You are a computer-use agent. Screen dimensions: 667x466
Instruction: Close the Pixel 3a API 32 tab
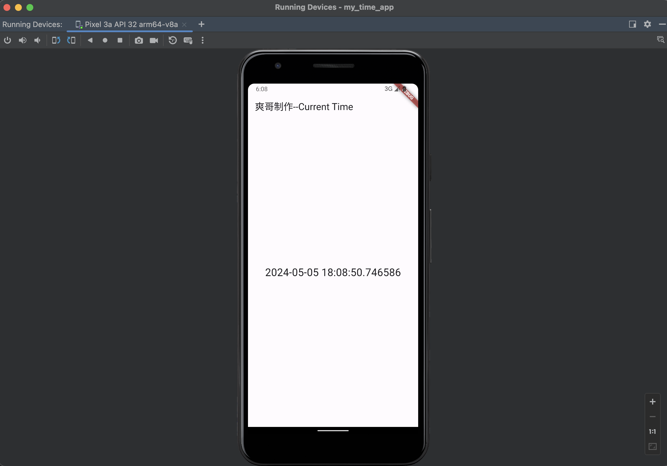[x=184, y=25]
